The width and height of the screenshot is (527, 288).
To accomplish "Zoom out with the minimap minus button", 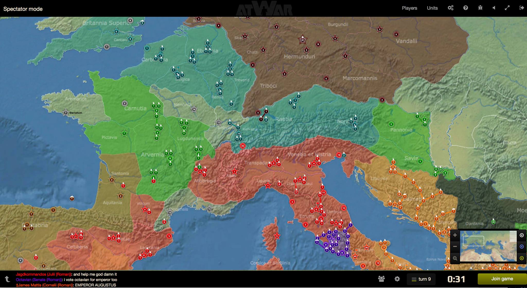I will pos(455,247).
